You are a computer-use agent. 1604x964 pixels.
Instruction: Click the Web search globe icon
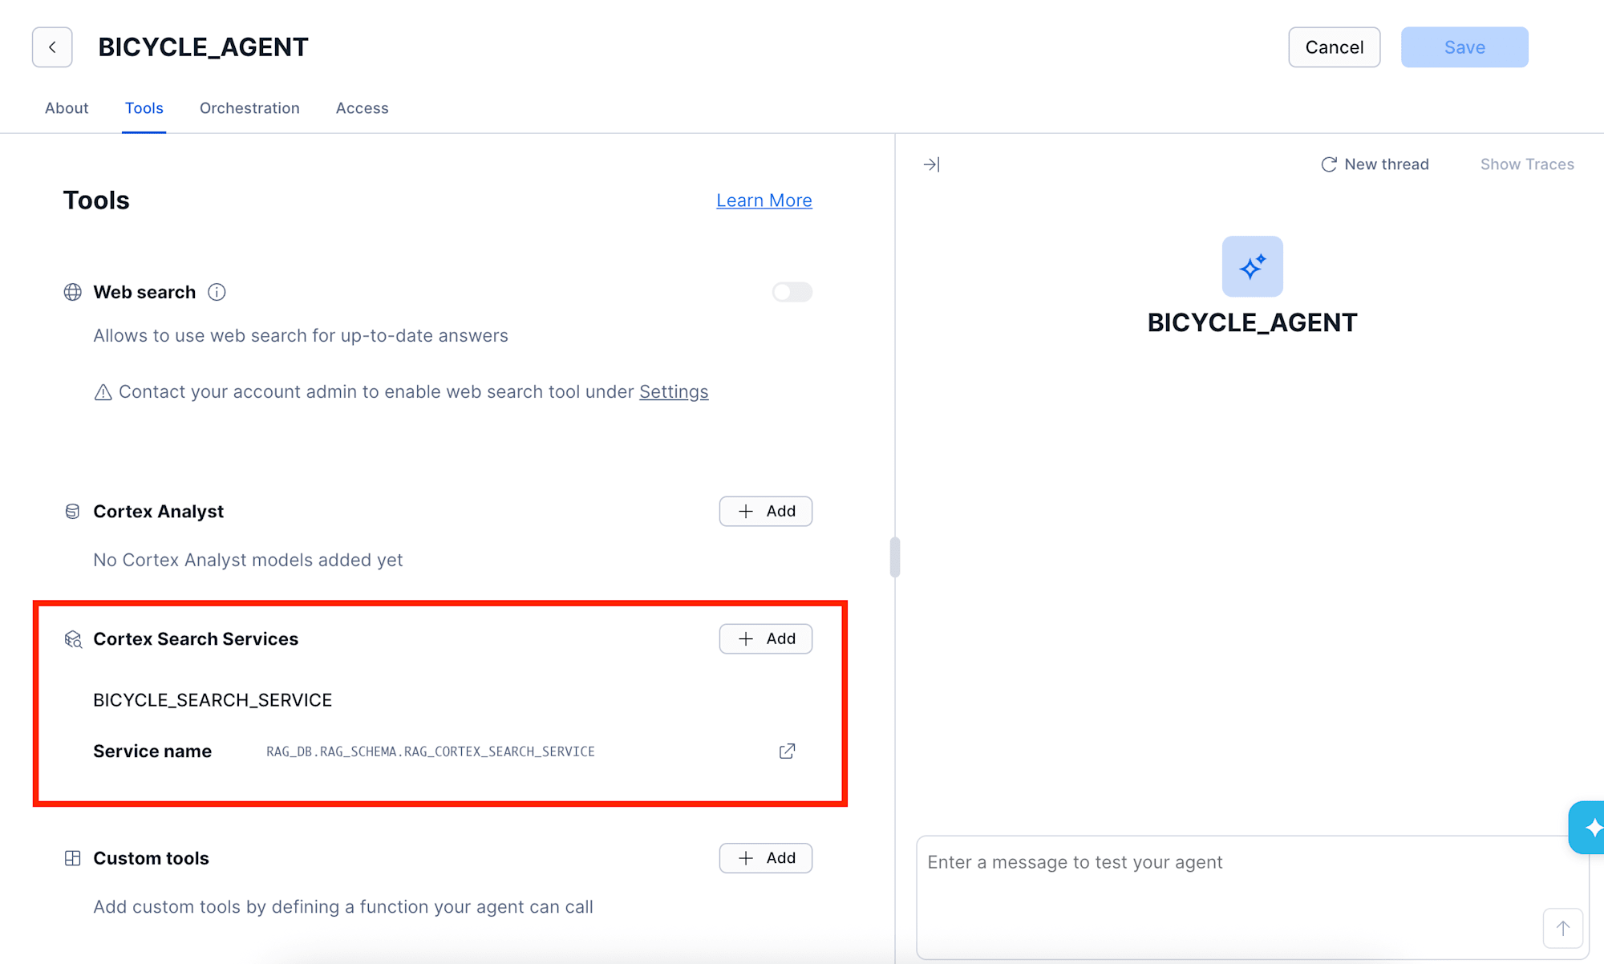pos(72,292)
